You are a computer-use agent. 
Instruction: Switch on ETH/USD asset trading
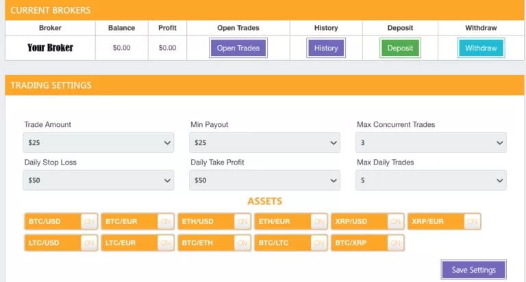click(x=242, y=221)
